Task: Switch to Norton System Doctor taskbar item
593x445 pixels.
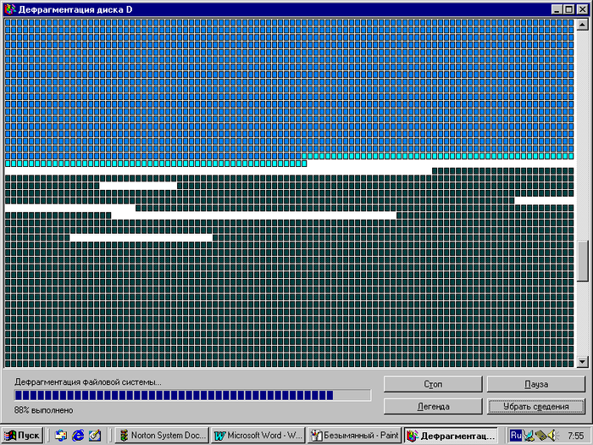Action: [x=163, y=435]
